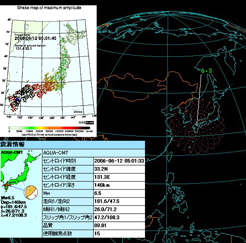Image resolution: width=246 pixels, height=243 pixels.
Task: Click the AQUA-CMT table header row
Action: click(94, 153)
